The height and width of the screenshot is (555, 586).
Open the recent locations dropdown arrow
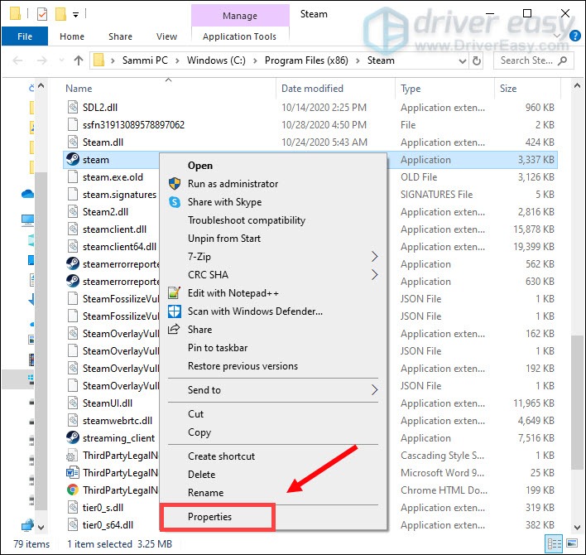pos(62,60)
